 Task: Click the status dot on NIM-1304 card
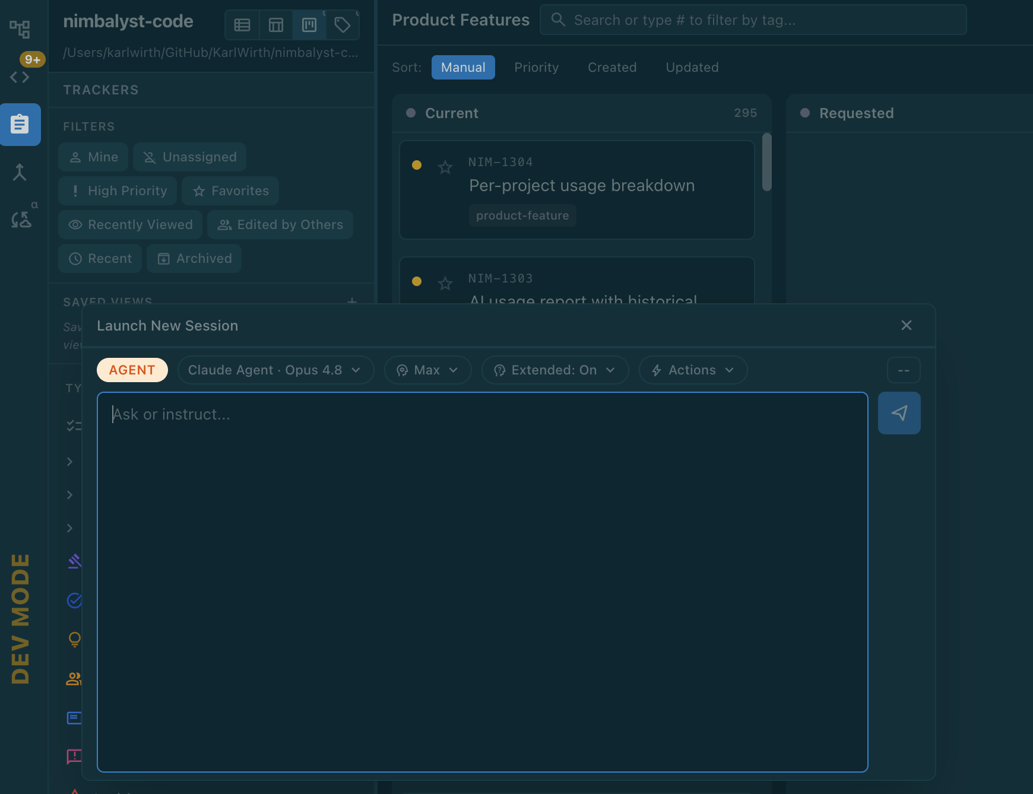(417, 165)
